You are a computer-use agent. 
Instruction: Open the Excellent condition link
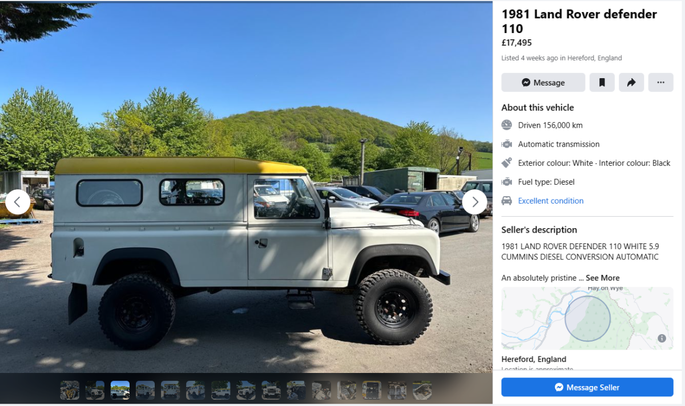tap(551, 201)
